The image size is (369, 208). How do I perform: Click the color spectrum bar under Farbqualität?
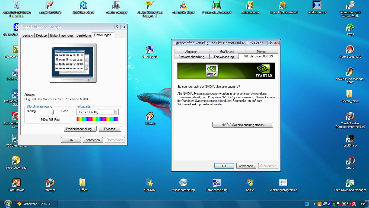[x=98, y=119]
